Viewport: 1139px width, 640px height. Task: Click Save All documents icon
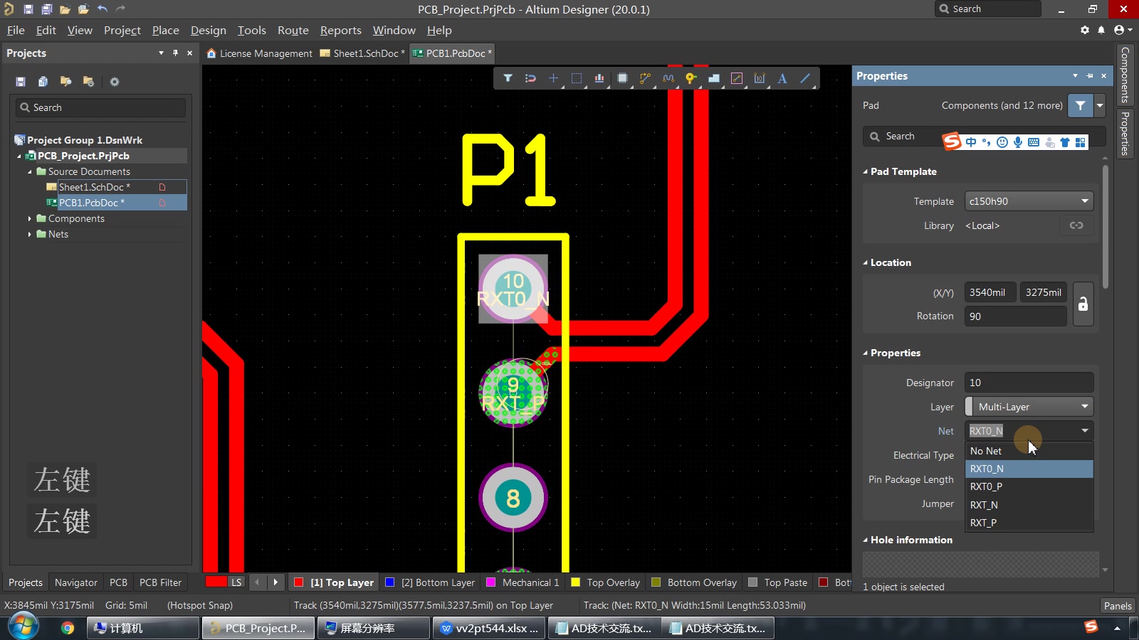(x=46, y=9)
